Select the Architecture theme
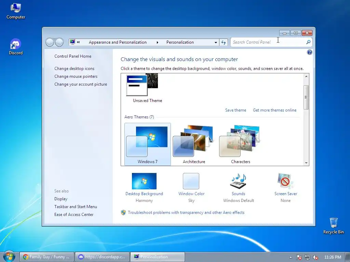 pos(194,144)
